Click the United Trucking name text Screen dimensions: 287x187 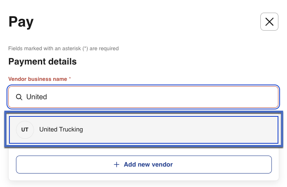coord(61,129)
